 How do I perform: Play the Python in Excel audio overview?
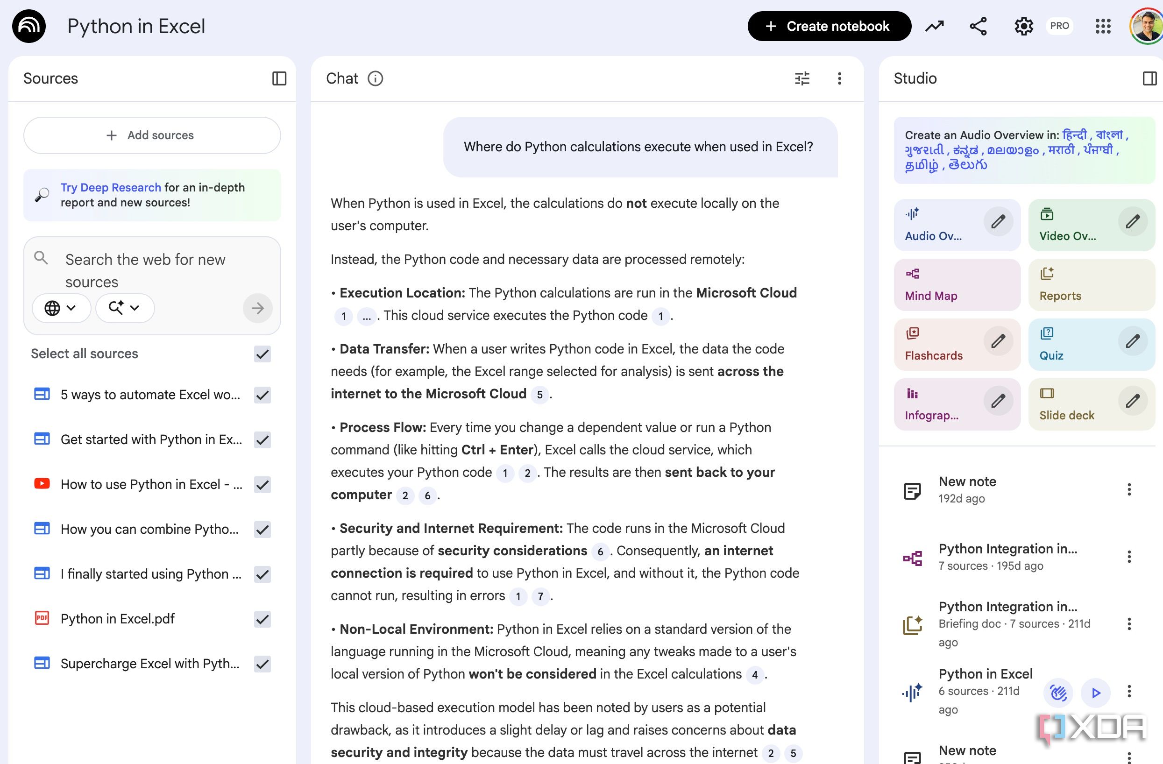pos(1096,692)
